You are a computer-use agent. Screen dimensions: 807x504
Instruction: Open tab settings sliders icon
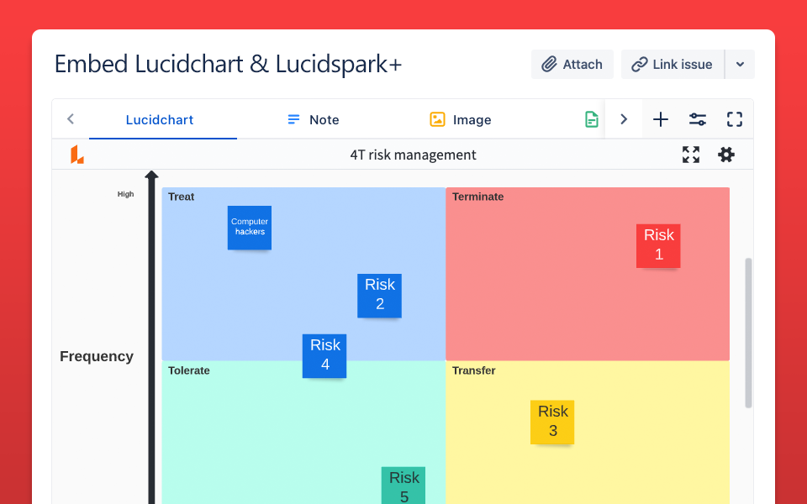click(x=698, y=119)
